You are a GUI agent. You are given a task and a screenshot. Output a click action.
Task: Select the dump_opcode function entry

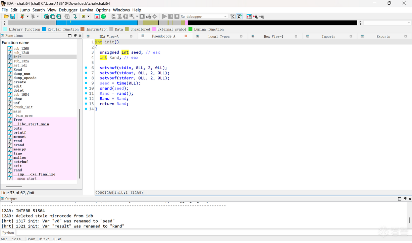click(x=25, y=78)
